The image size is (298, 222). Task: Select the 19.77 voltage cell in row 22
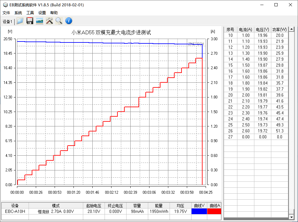[x=263, y=107]
